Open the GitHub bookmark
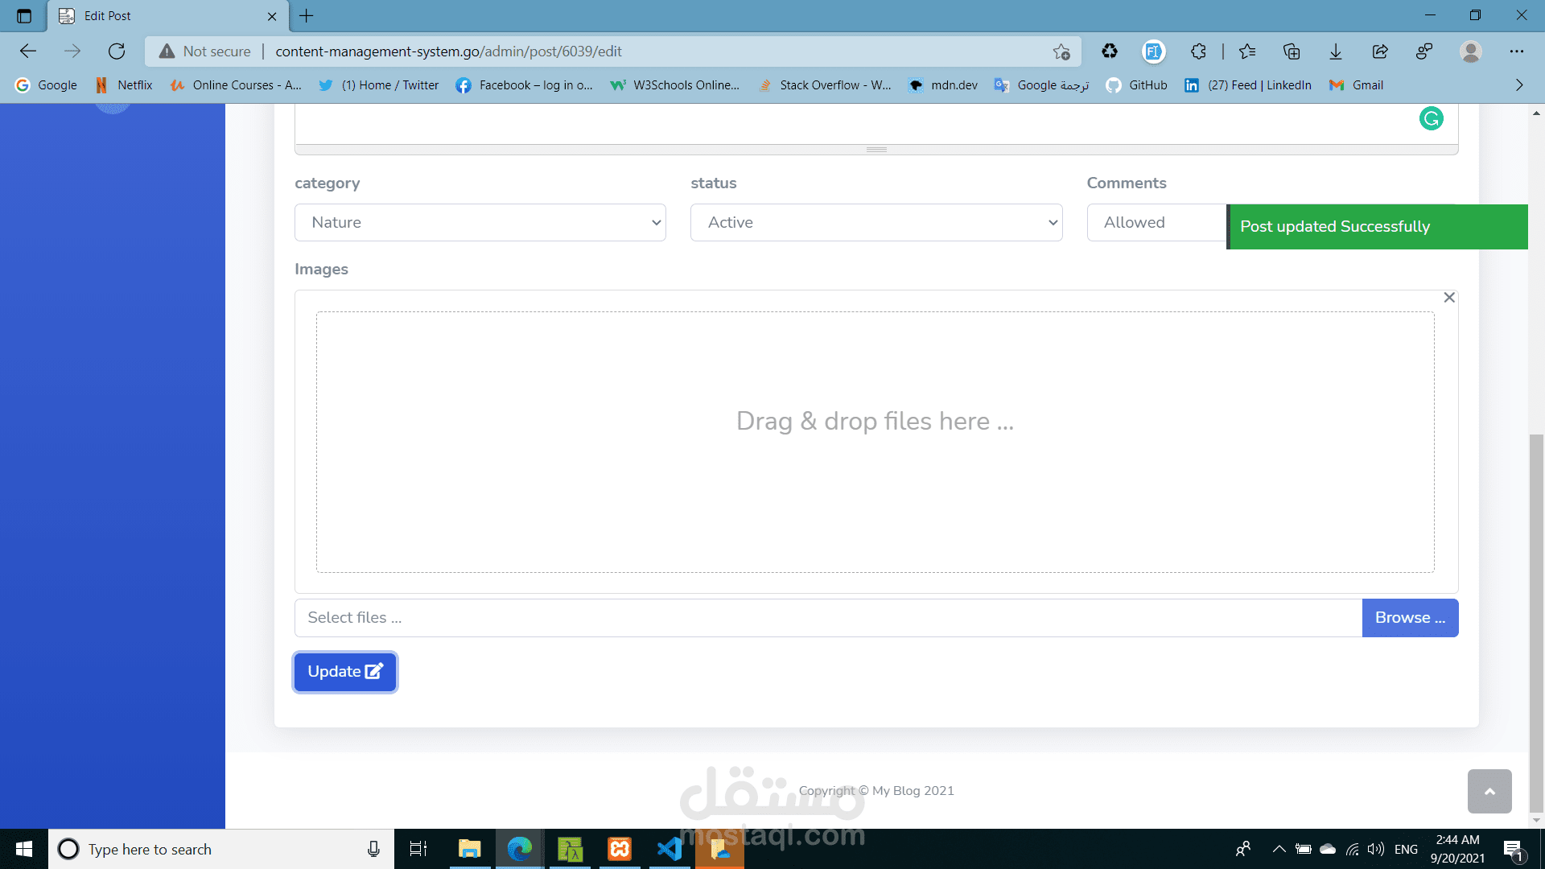Screen dimensions: 1545x869 (1137, 85)
